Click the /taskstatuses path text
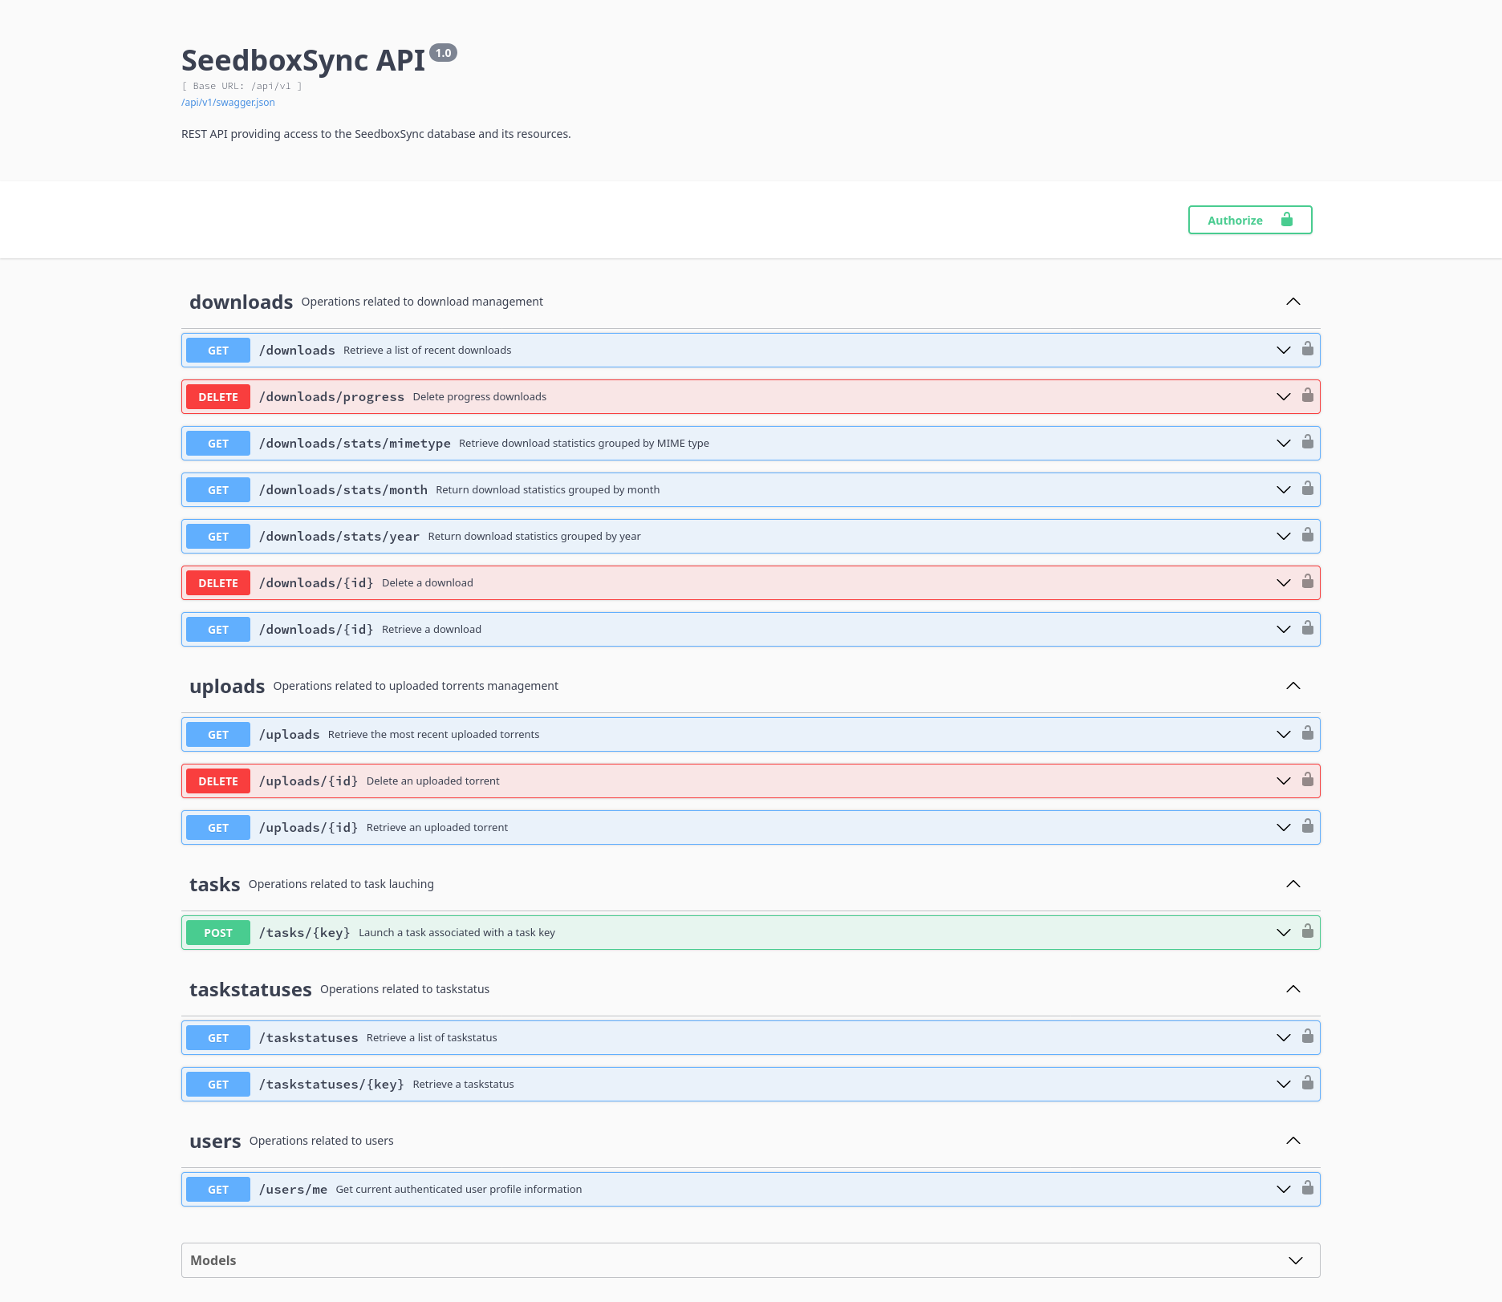1502x1302 pixels. pyautogui.click(x=309, y=1038)
